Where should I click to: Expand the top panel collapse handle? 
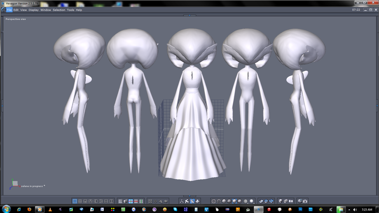(189, 16)
